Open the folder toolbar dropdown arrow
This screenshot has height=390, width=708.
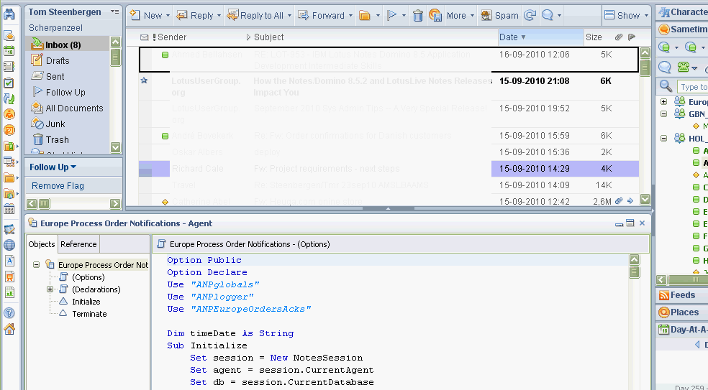378,16
